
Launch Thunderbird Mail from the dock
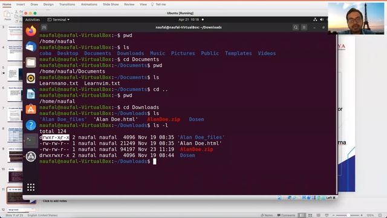click(x=31, y=47)
